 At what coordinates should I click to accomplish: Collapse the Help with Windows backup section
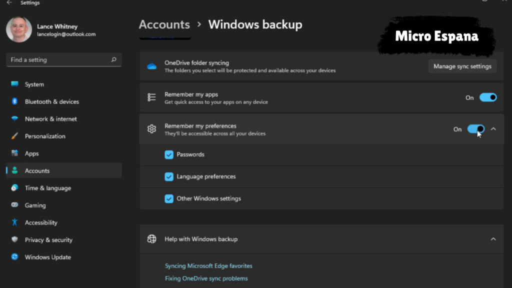tap(493, 239)
